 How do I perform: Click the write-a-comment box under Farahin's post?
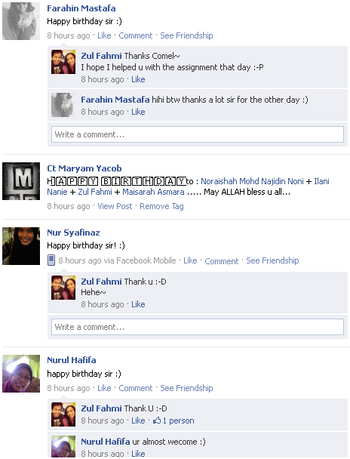pyautogui.click(x=198, y=134)
